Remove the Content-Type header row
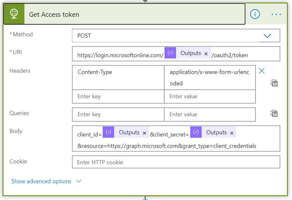 tap(262, 71)
